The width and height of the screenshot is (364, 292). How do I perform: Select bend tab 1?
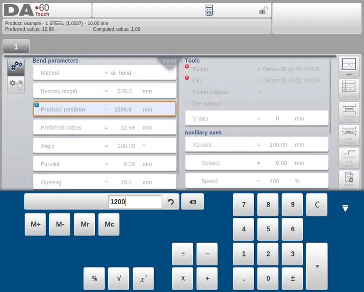(x=16, y=46)
